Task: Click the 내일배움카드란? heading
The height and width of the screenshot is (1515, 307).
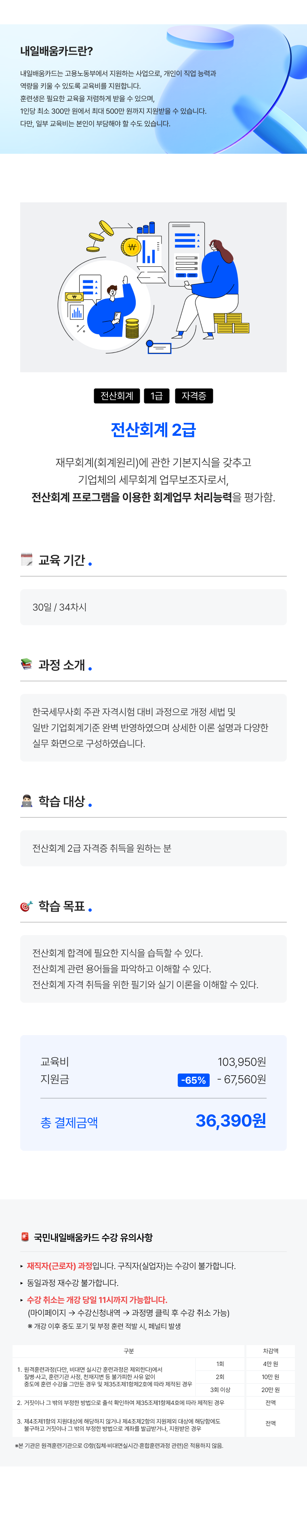Action: click(57, 51)
